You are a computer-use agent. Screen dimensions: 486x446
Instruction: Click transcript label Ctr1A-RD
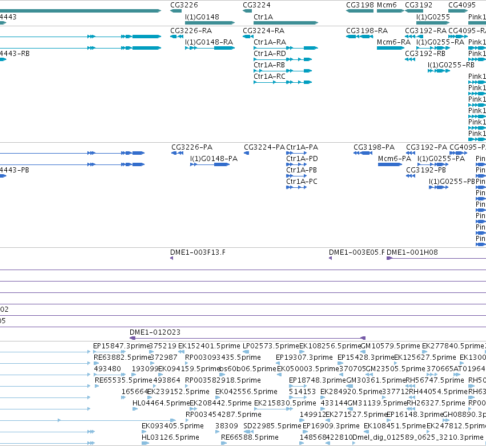click(270, 54)
